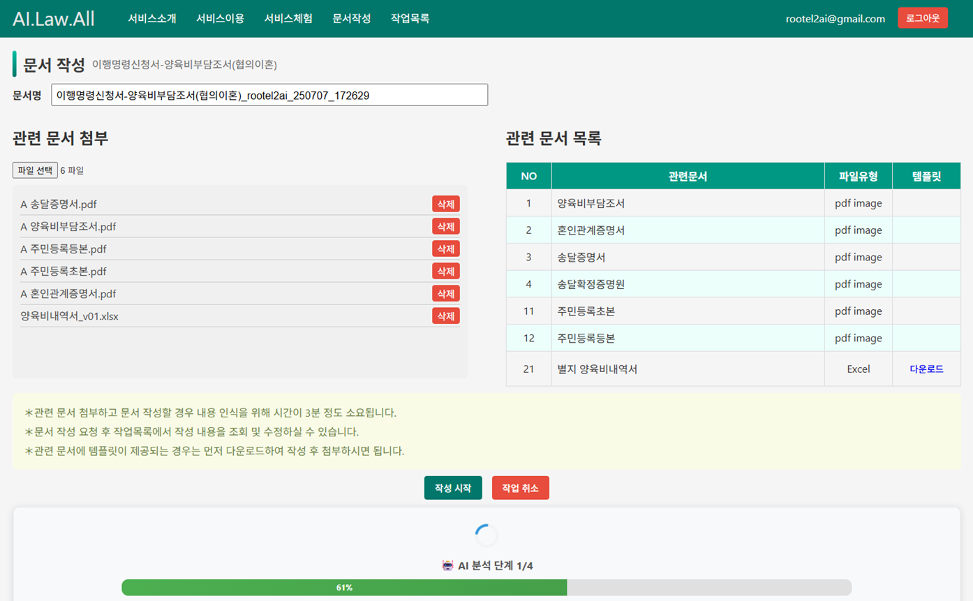Select the 송달확정증명원 table cell

pos(688,284)
